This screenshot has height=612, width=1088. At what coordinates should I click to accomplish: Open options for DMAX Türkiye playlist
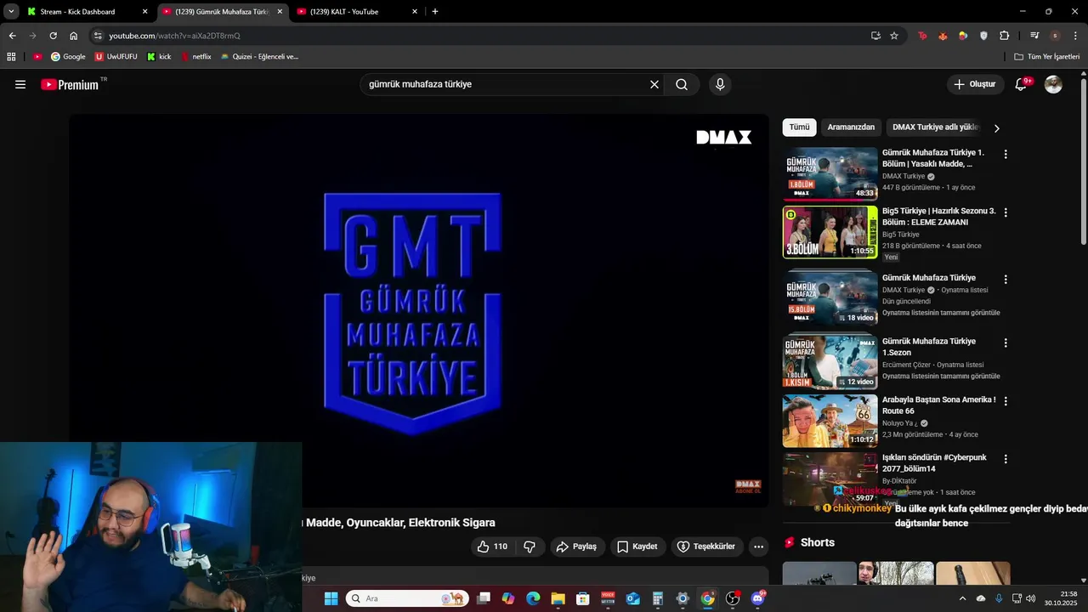pyautogui.click(x=1006, y=280)
